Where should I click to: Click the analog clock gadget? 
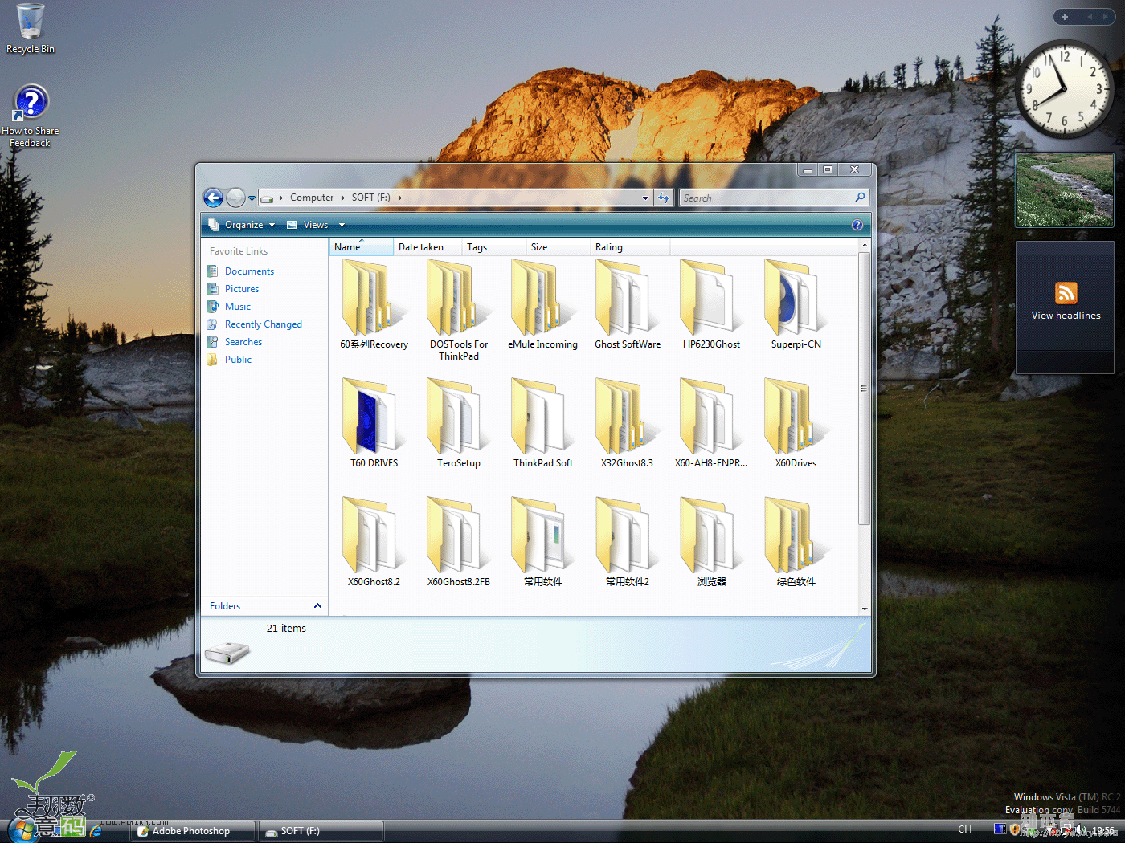point(1065,89)
